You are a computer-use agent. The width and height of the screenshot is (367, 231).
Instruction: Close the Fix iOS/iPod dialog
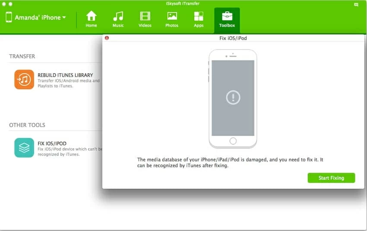[x=107, y=38]
